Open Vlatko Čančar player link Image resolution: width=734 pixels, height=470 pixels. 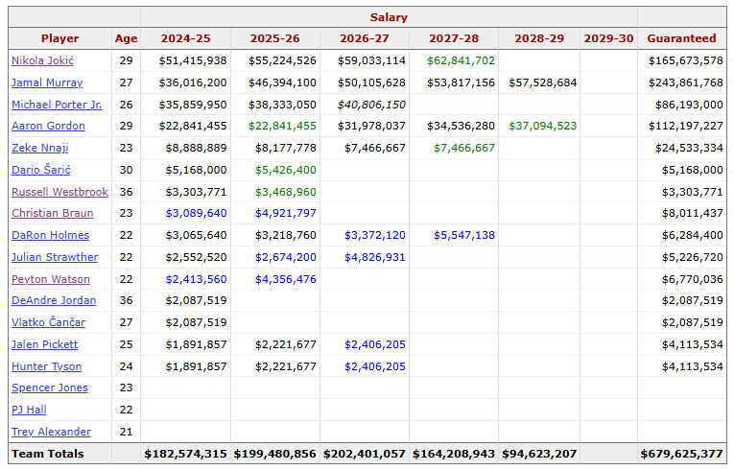48,322
